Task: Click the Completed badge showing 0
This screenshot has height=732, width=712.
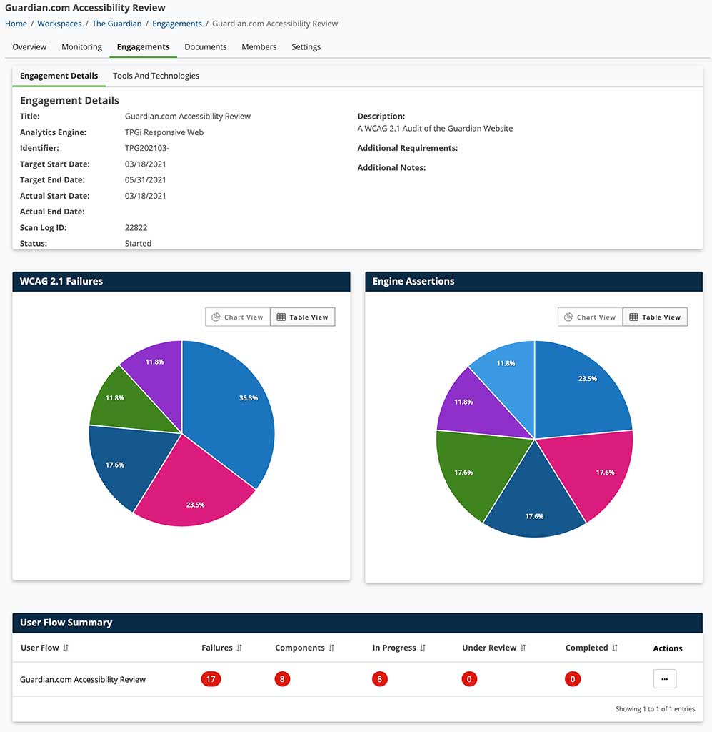Action: pyautogui.click(x=573, y=679)
